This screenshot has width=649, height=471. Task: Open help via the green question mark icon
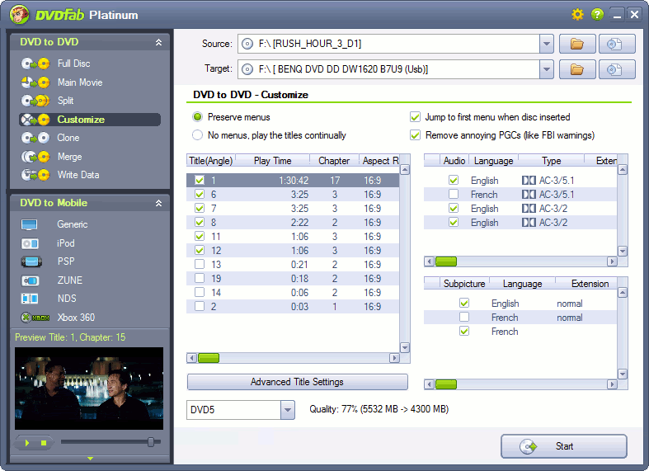(597, 15)
